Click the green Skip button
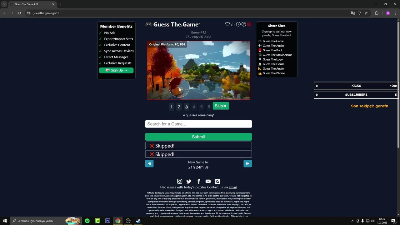The height and width of the screenshot is (225, 400). coord(221,106)
